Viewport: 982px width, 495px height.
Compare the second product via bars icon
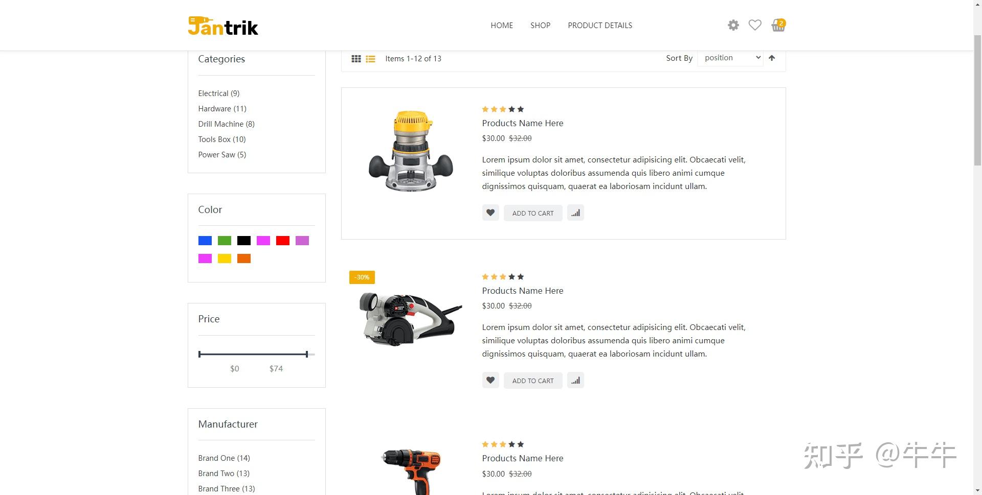[575, 381]
